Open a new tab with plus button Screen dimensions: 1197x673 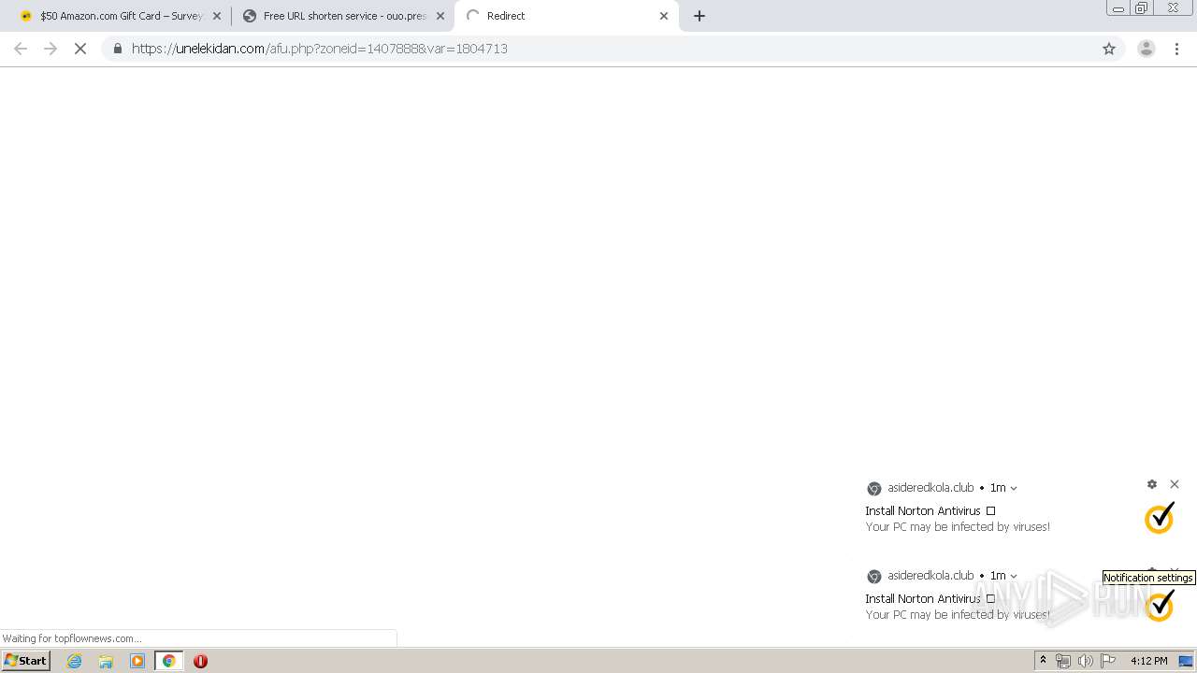pyautogui.click(x=699, y=16)
